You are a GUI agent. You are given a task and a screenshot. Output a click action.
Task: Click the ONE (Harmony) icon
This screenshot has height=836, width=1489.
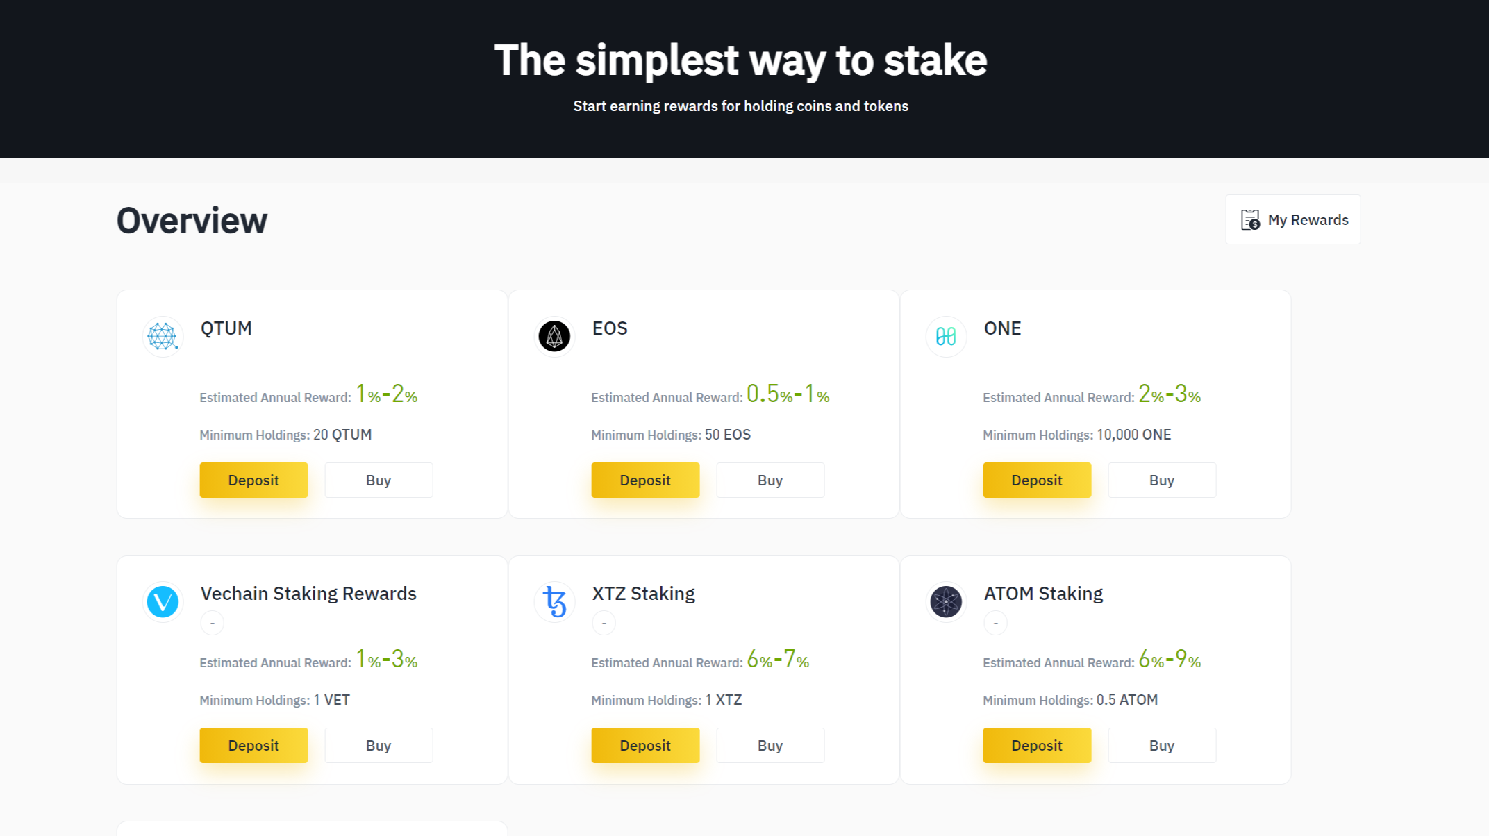[945, 334]
